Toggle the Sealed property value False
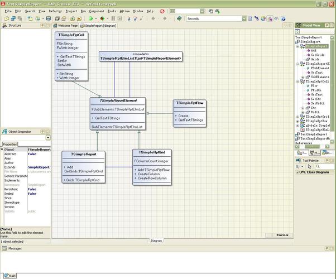Viewport: 336px width, 279px height. (32, 194)
